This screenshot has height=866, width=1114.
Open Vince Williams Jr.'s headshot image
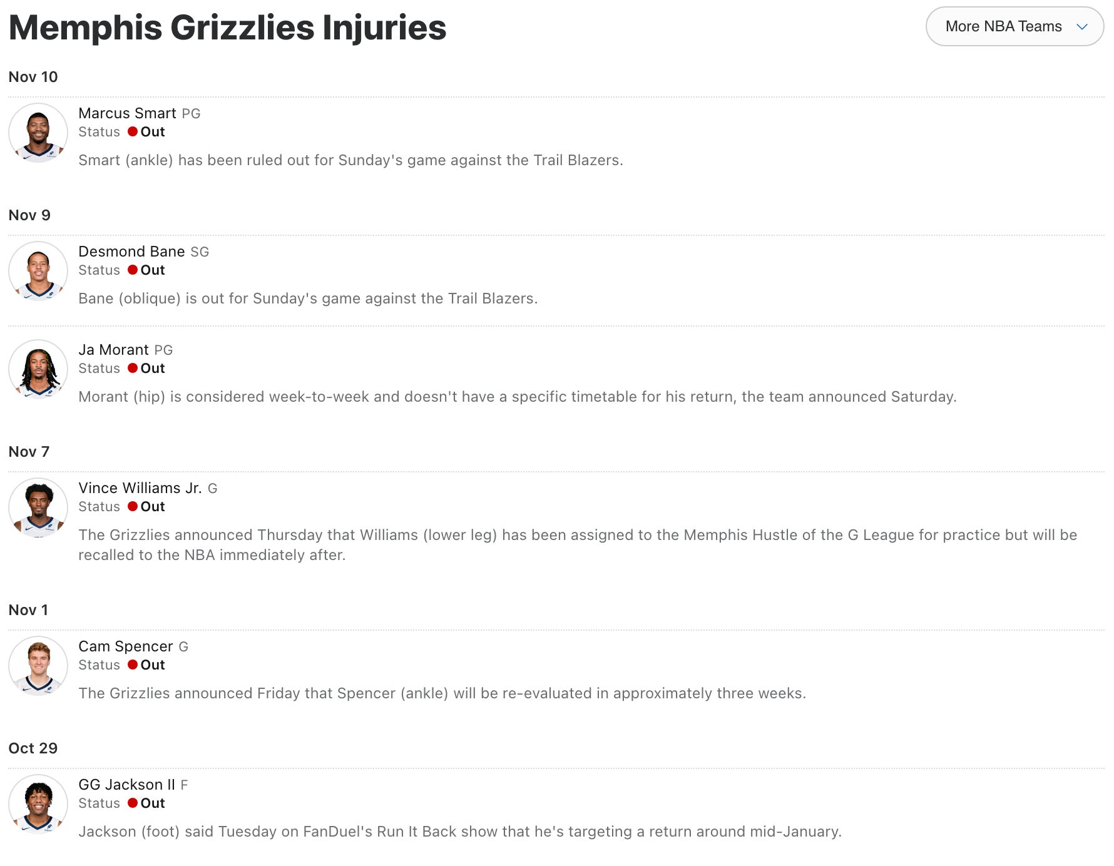(x=38, y=508)
